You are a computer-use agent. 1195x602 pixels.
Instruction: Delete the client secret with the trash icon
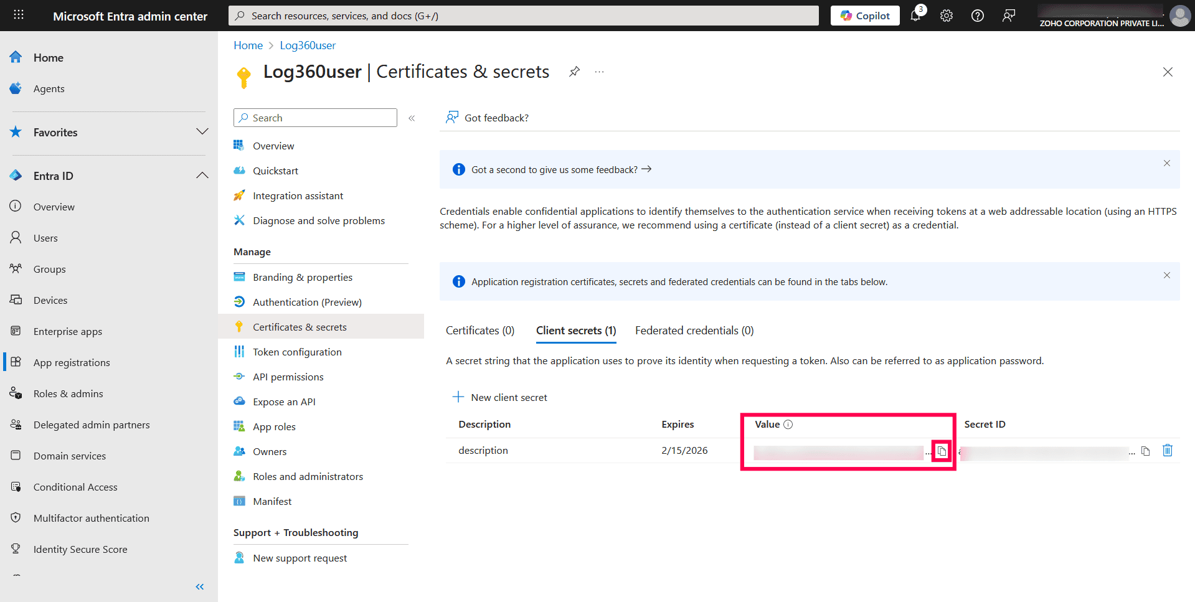pyautogui.click(x=1168, y=450)
